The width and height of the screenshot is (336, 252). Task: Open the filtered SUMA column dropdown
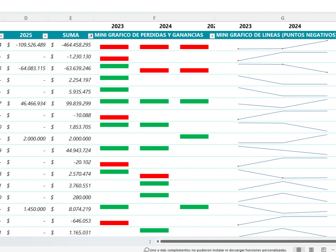[x=91, y=36]
